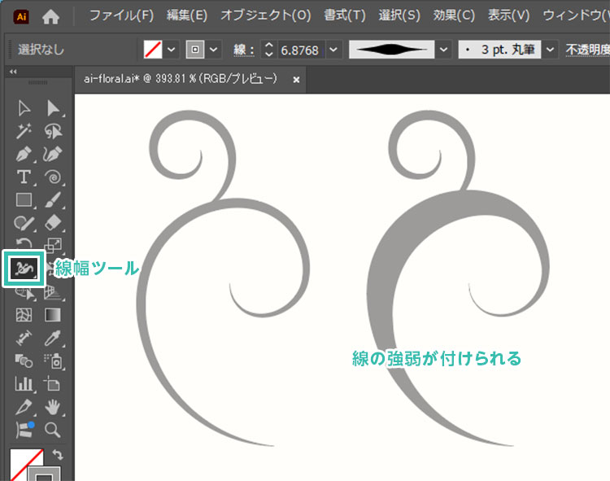Open the 効果(C) menu
The height and width of the screenshot is (481, 610).
point(454,15)
